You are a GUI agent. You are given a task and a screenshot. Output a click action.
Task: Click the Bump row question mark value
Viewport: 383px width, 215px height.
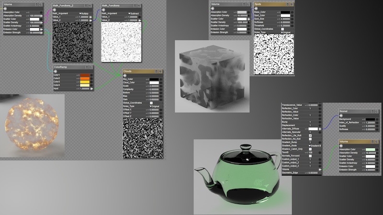(x=310, y=122)
